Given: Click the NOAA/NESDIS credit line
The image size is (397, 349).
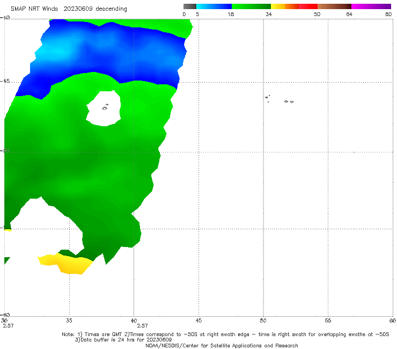Looking at the screenshot, I should [222, 345].
